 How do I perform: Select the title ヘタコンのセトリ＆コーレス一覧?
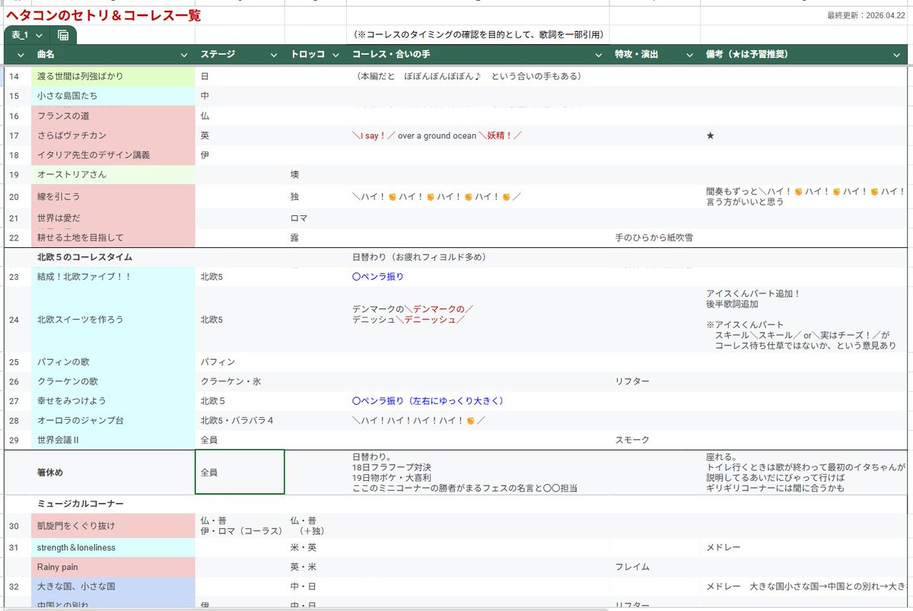tap(103, 15)
